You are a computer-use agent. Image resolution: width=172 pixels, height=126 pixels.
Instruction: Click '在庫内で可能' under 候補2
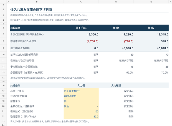161,61
